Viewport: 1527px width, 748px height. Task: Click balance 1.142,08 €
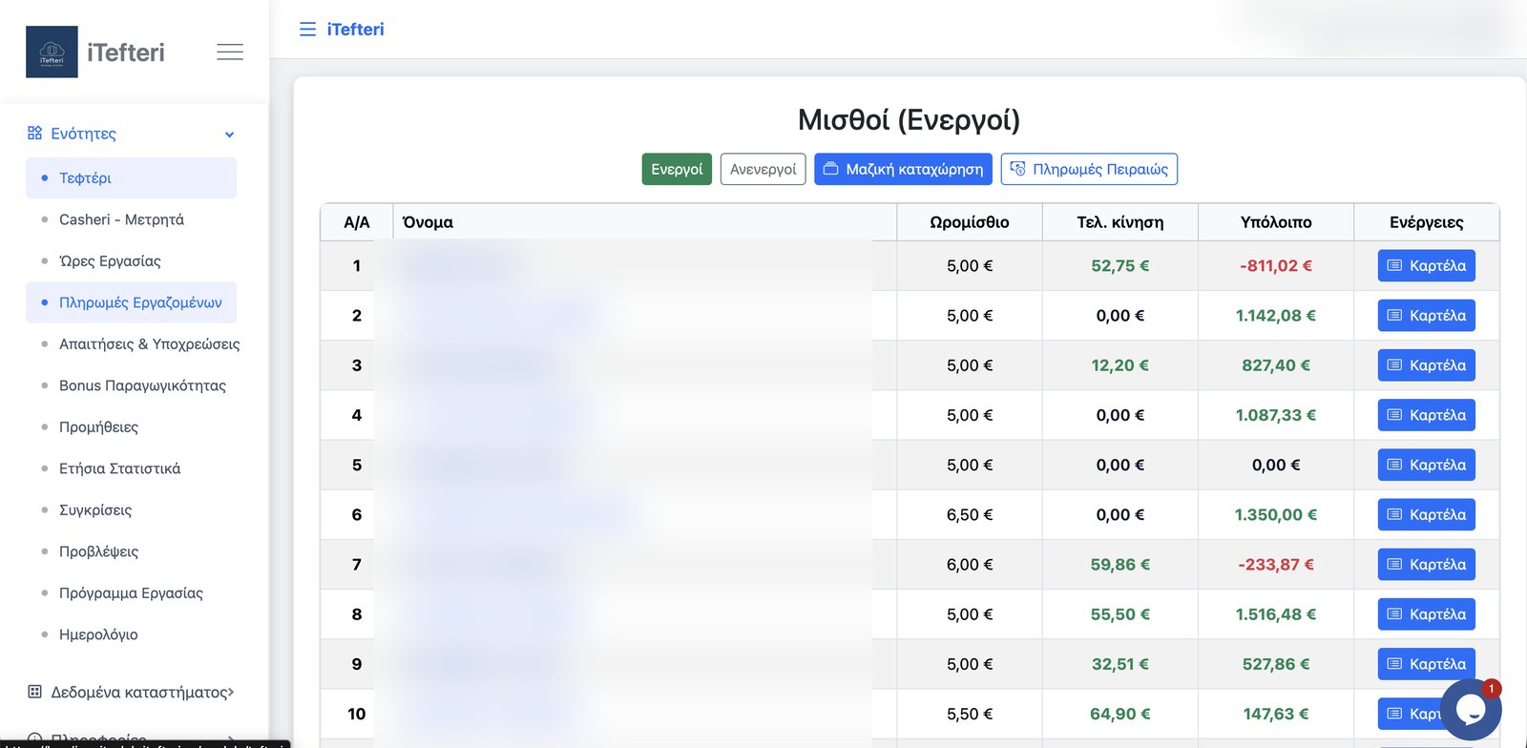[x=1276, y=315]
